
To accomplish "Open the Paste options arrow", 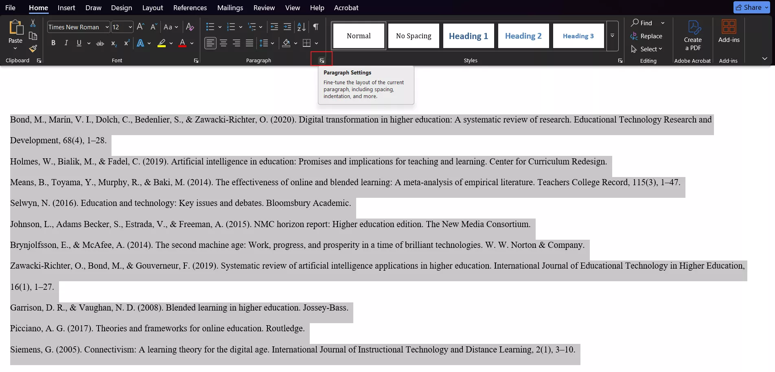I will [x=15, y=48].
